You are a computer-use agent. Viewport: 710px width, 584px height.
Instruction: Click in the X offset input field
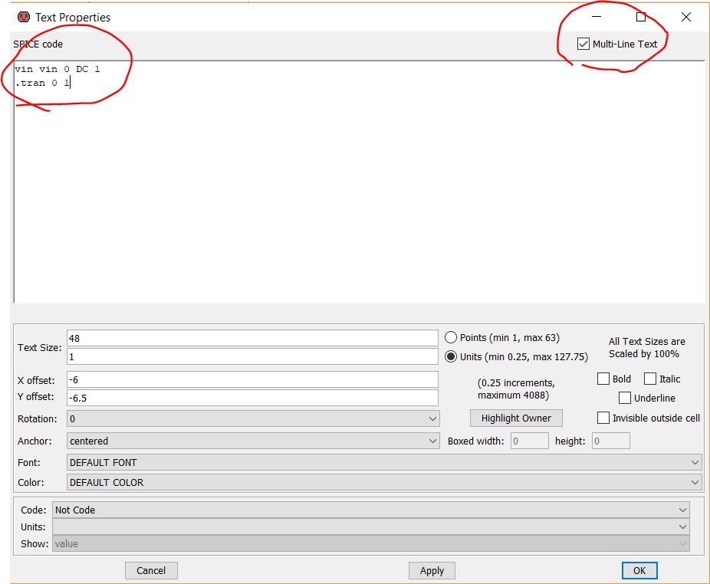(252, 379)
